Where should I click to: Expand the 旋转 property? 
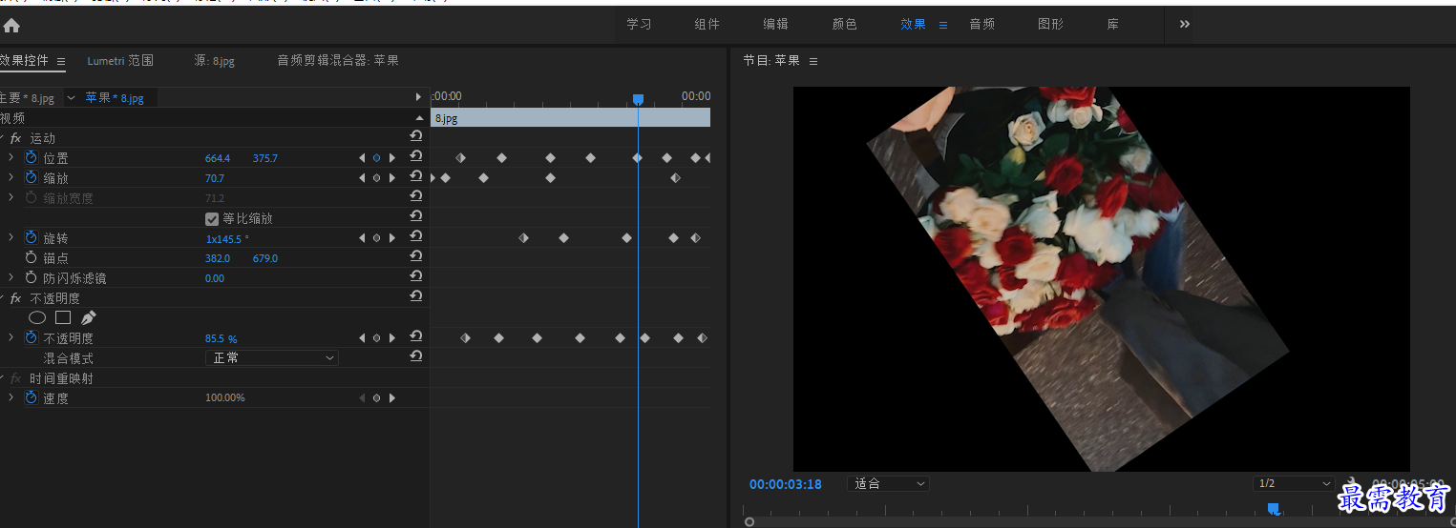pyautogui.click(x=11, y=237)
